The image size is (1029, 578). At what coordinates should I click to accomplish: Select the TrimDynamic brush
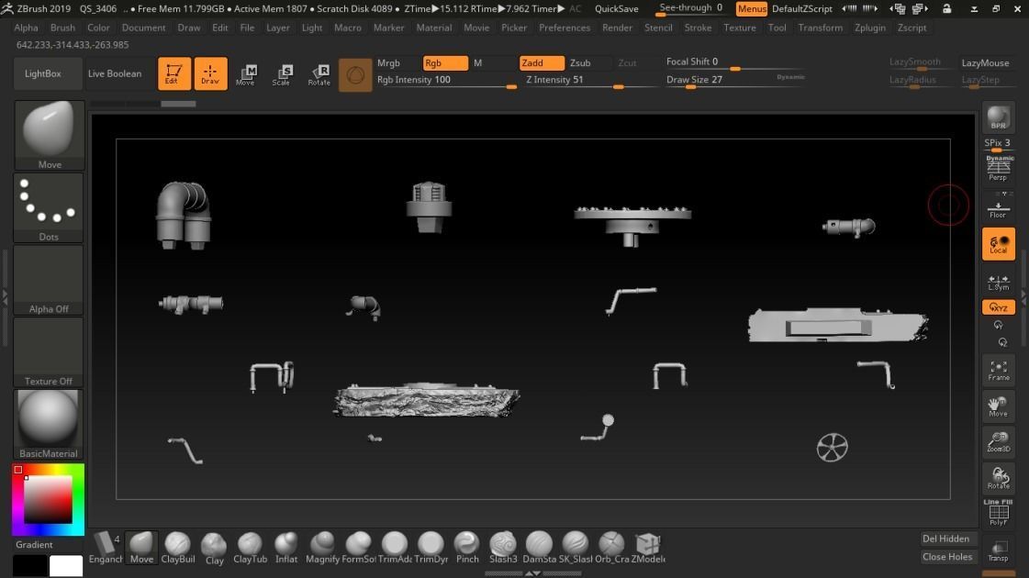click(x=431, y=547)
